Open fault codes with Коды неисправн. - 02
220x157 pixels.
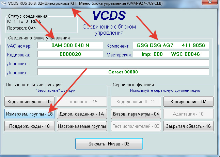pos(29,102)
